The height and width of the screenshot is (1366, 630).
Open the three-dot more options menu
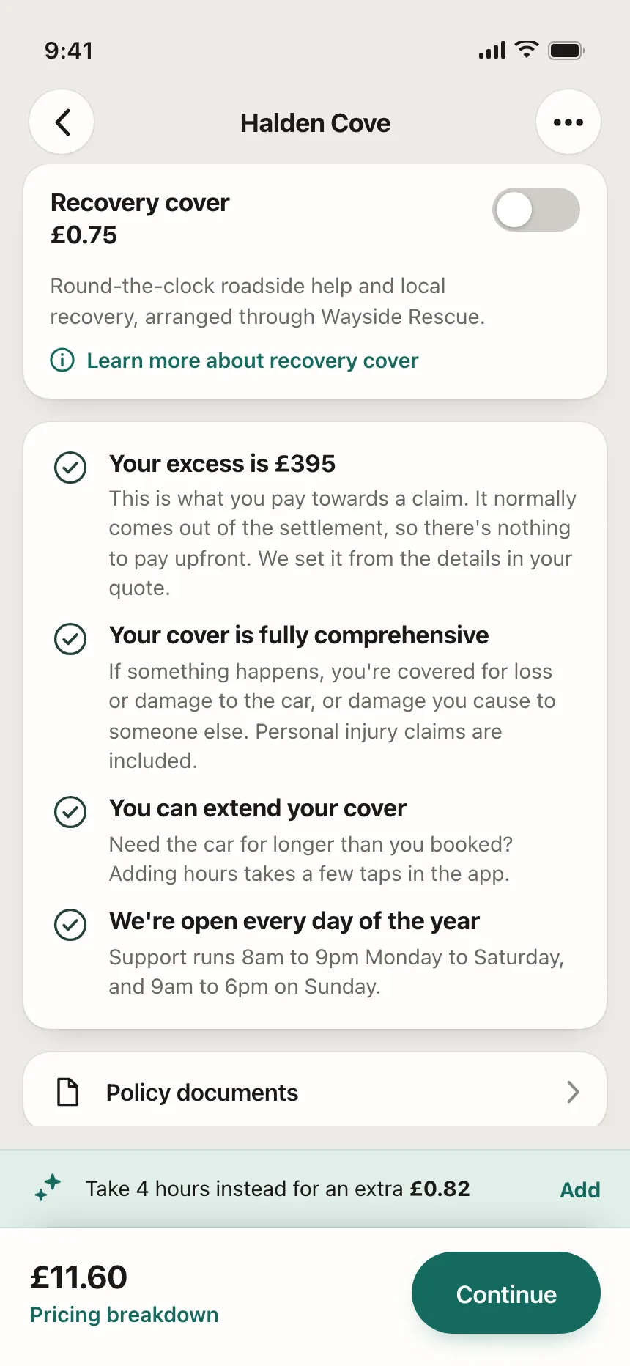[568, 122]
